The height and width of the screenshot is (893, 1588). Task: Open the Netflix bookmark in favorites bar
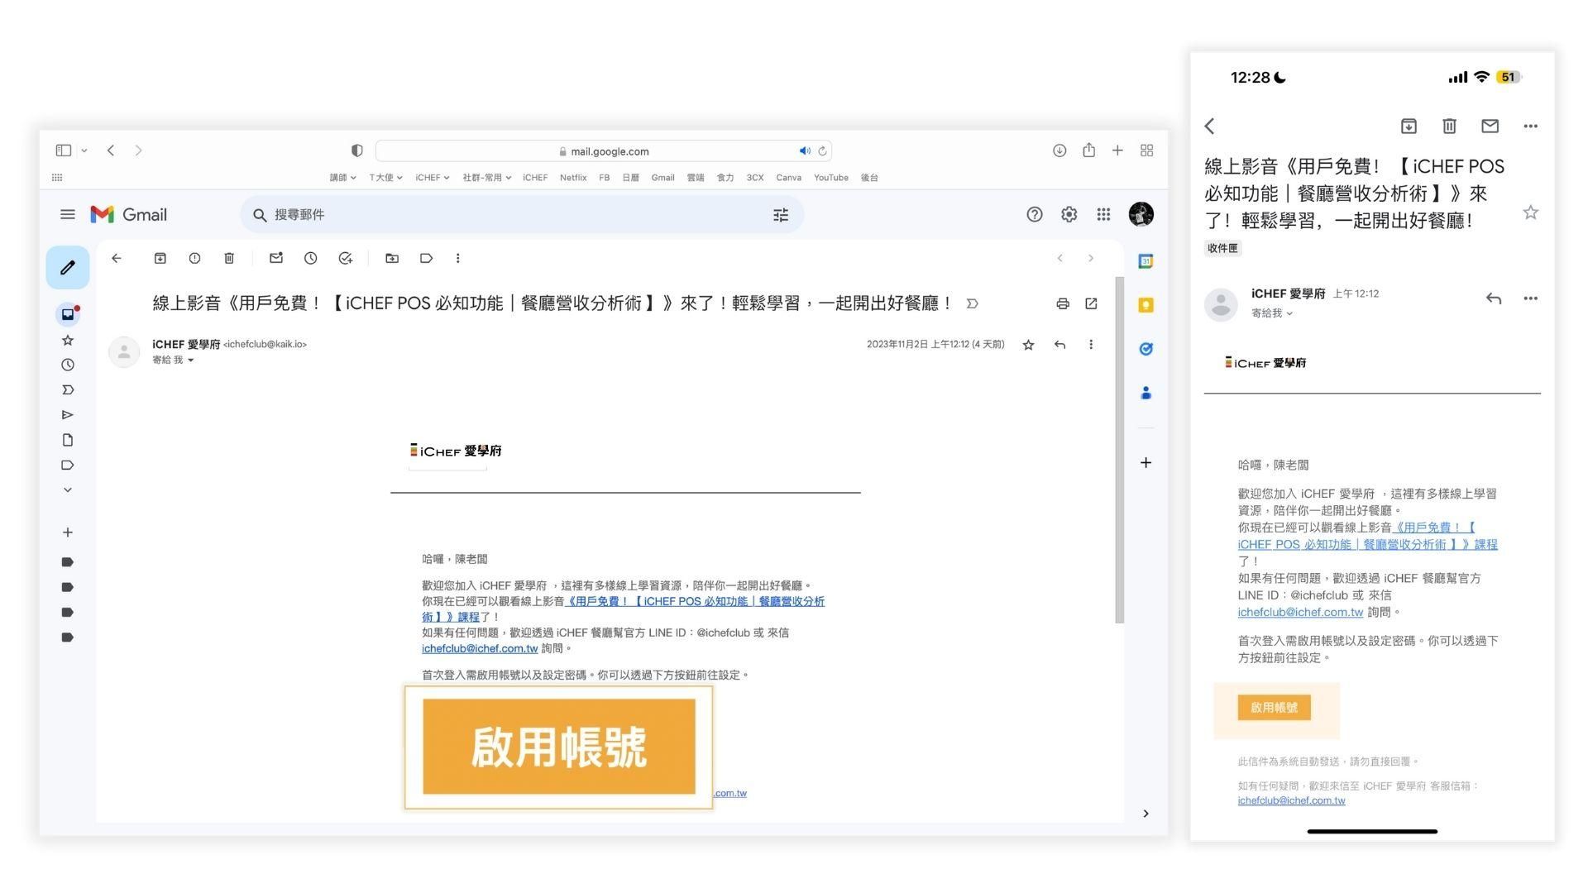click(572, 177)
